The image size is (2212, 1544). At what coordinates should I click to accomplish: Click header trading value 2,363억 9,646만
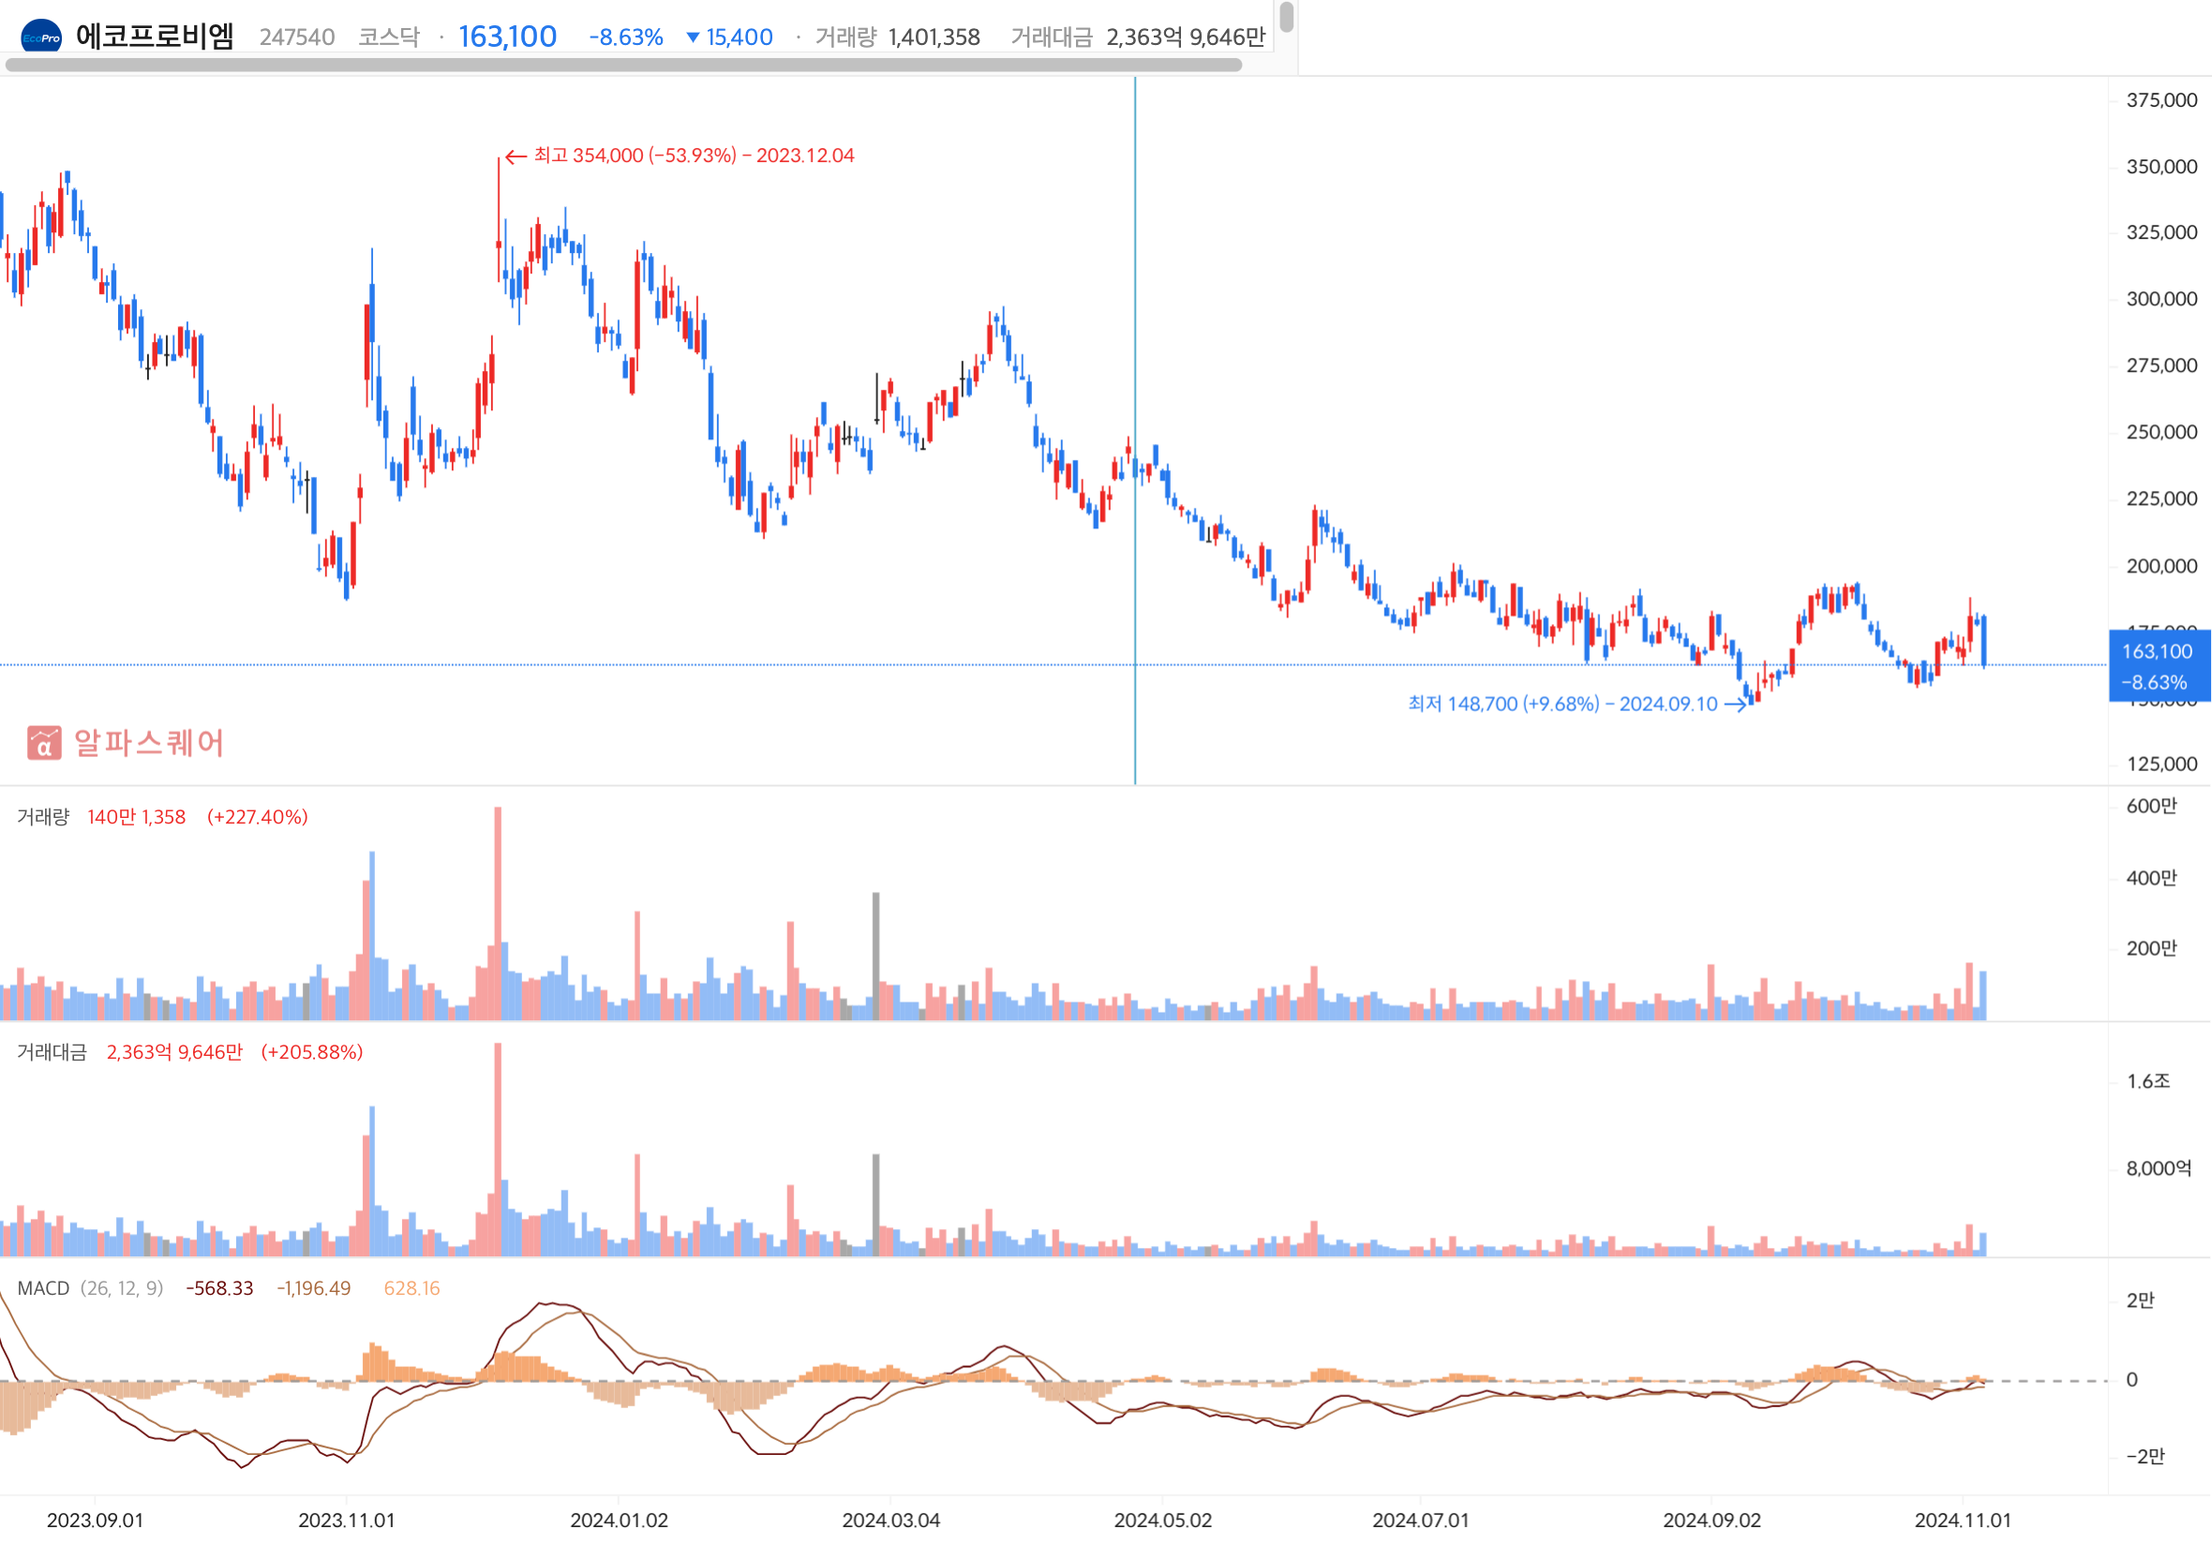click(1186, 37)
